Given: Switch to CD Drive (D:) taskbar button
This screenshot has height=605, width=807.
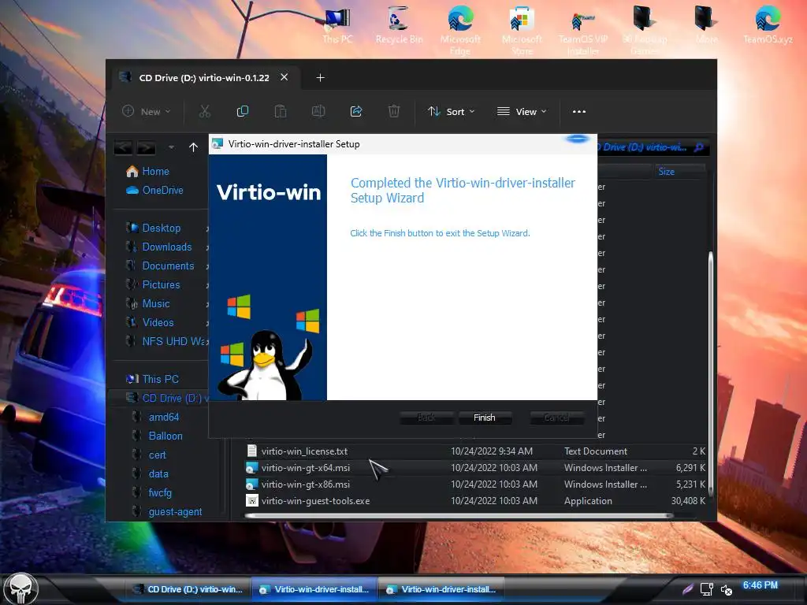Looking at the screenshot, I should pyautogui.click(x=188, y=589).
